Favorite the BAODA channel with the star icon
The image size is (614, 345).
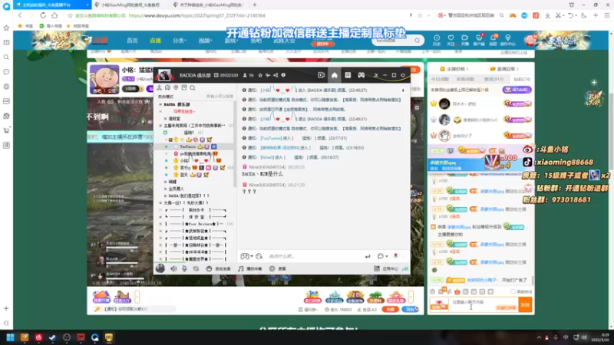pyautogui.click(x=260, y=75)
